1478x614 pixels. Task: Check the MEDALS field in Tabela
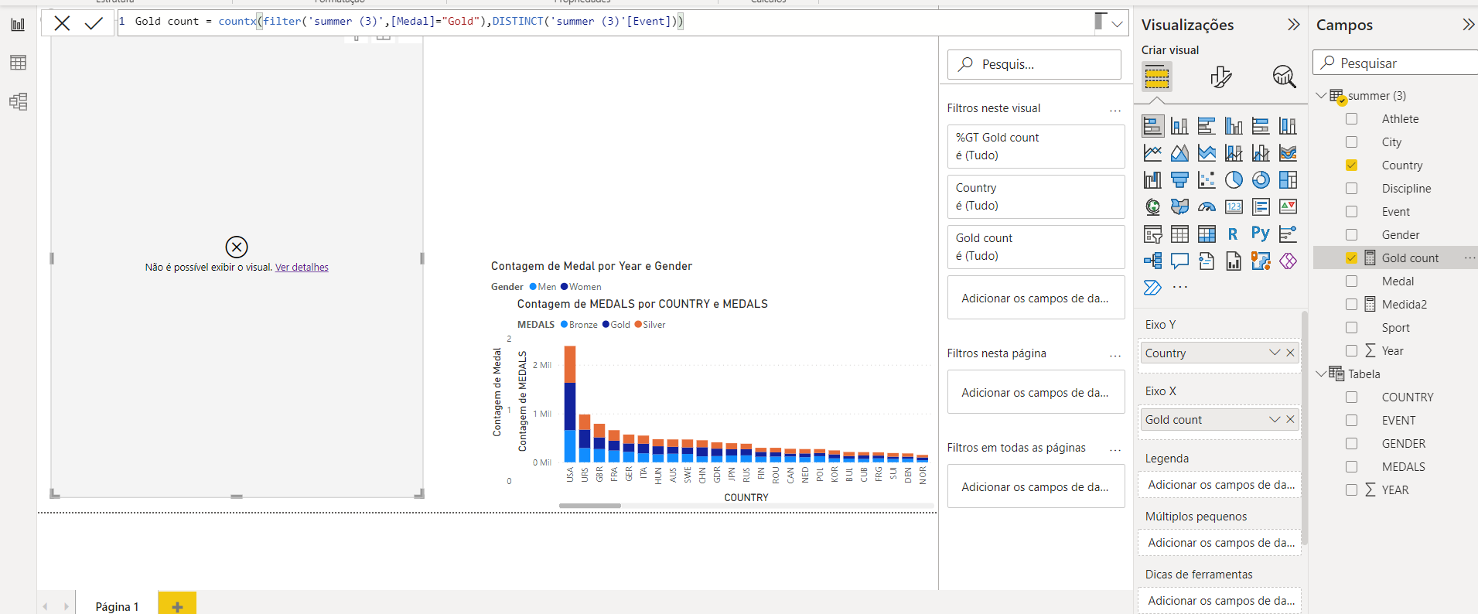click(x=1351, y=467)
